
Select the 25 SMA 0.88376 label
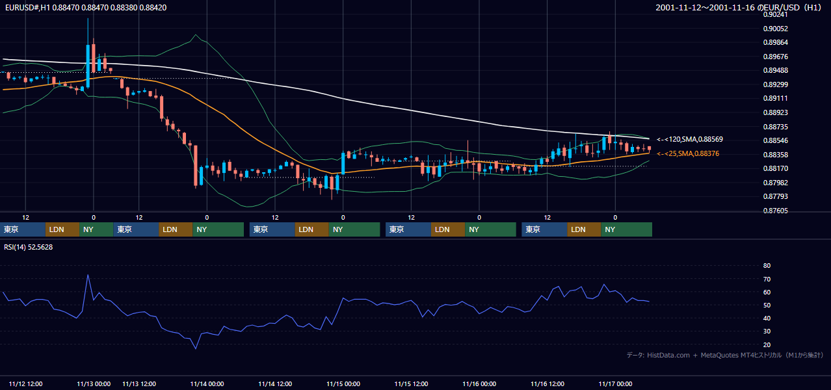point(688,153)
